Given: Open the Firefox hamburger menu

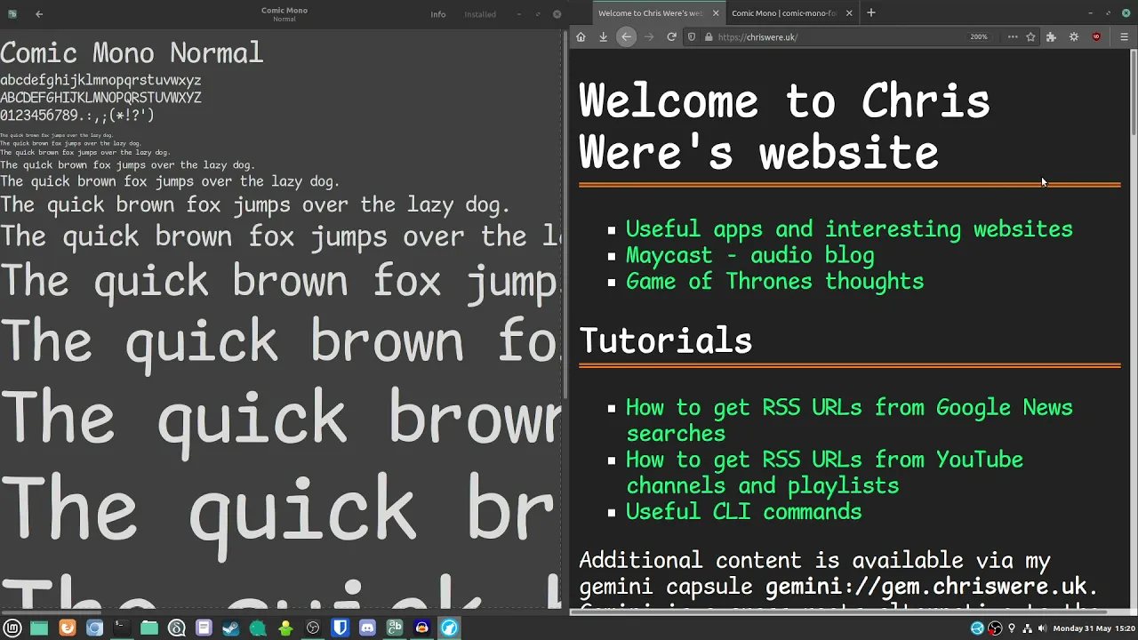Looking at the screenshot, I should tap(1124, 37).
